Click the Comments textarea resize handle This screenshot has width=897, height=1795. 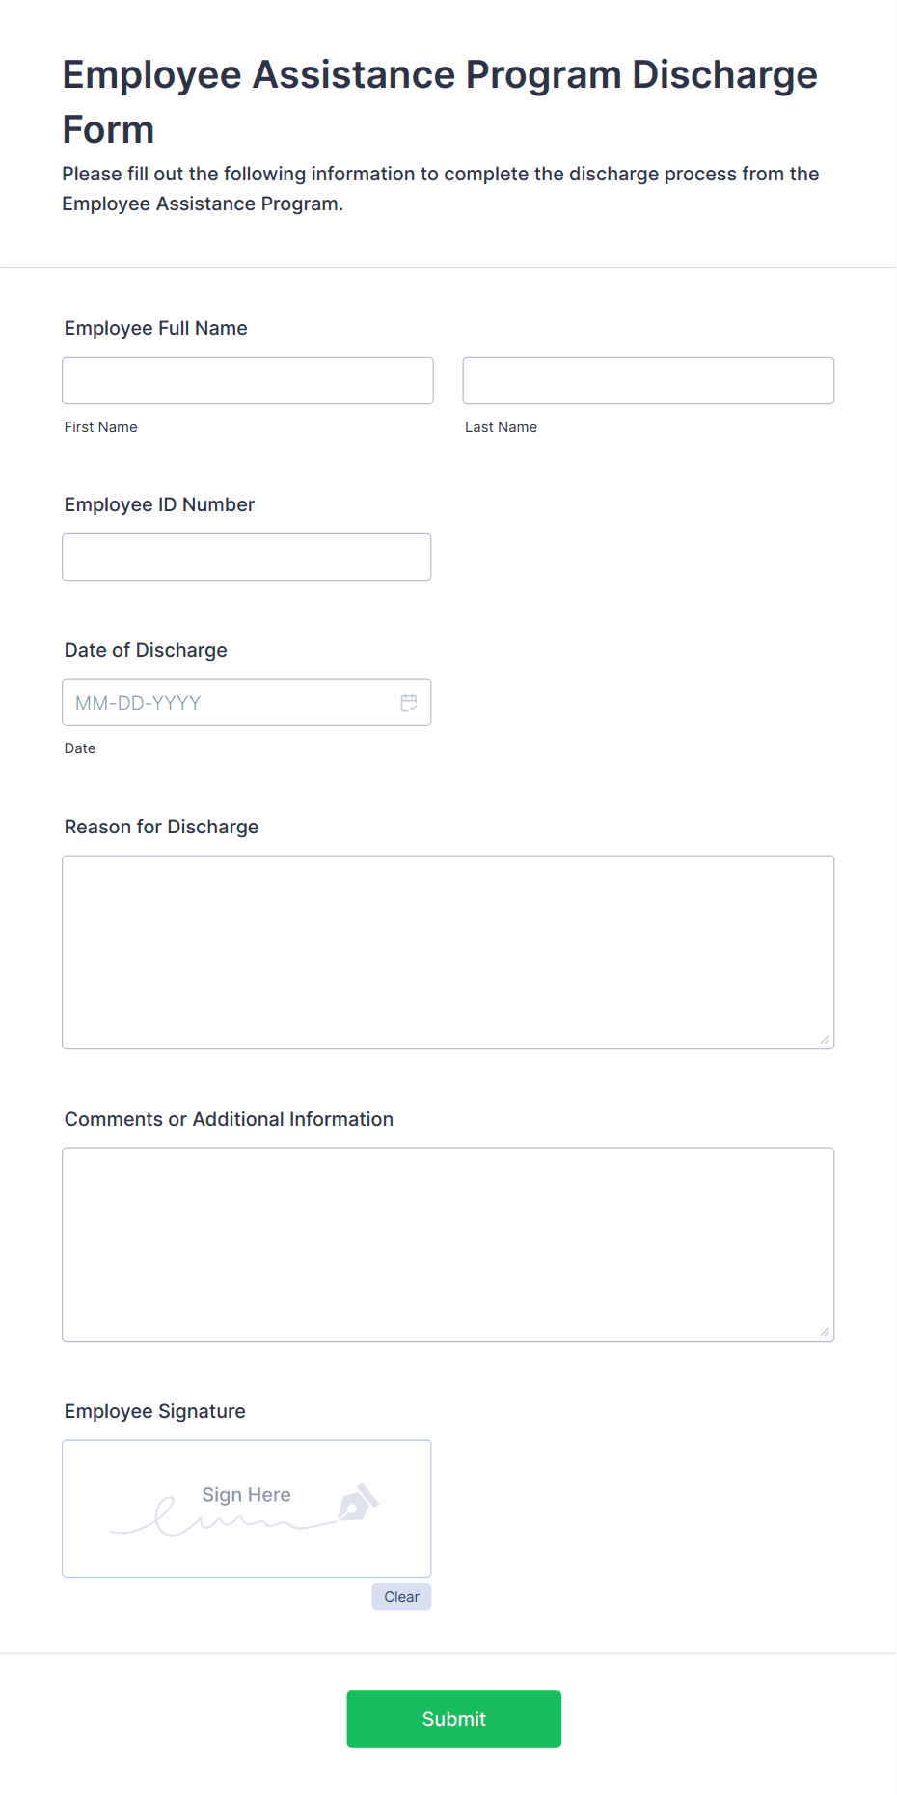click(x=825, y=1332)
